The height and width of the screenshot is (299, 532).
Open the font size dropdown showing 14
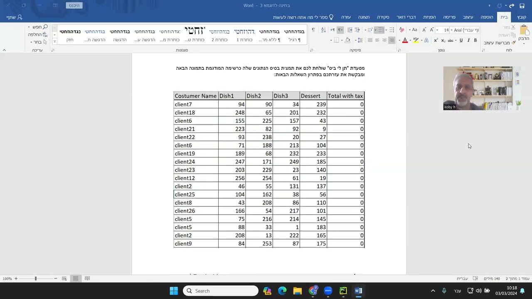(437, 30)
